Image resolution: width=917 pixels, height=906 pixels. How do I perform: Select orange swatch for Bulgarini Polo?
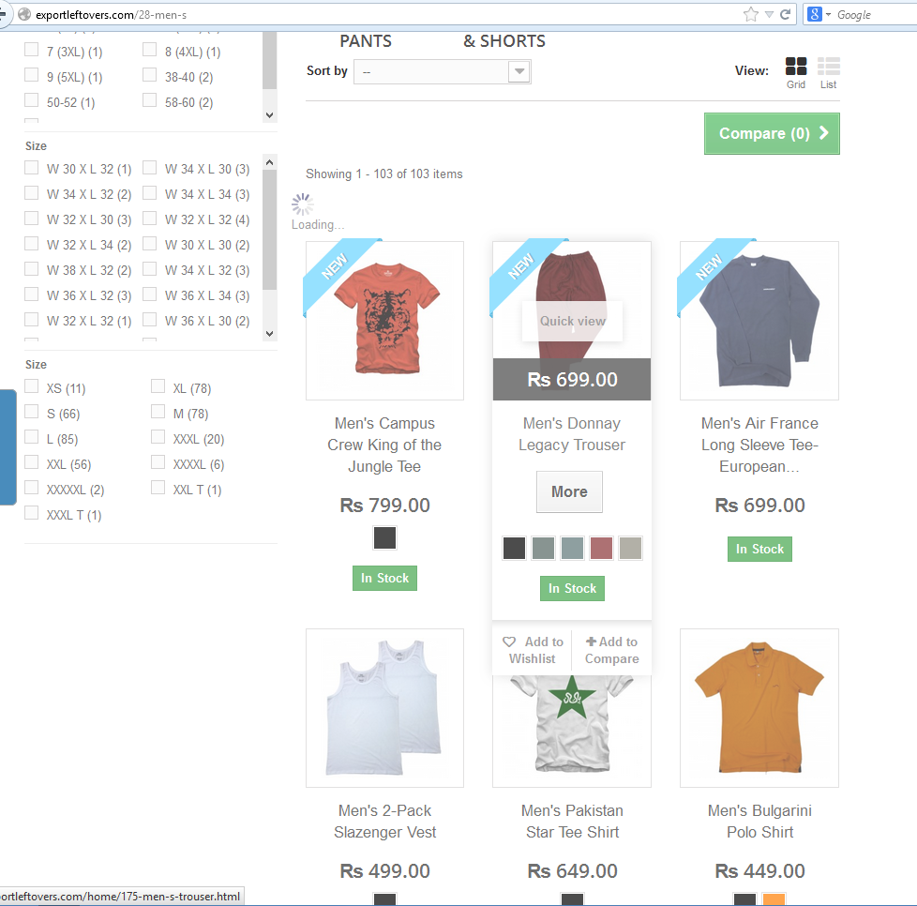tap(774, 899)
